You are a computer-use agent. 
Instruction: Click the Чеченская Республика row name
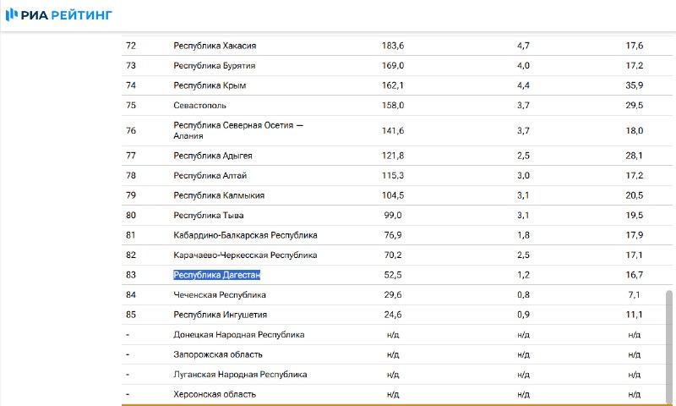[220, 294]
